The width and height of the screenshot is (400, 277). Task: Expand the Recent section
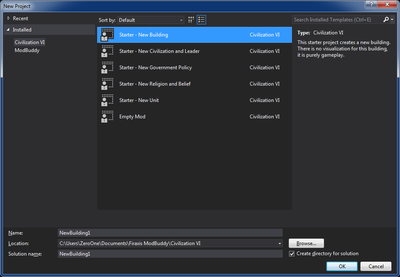coord(8,18)
